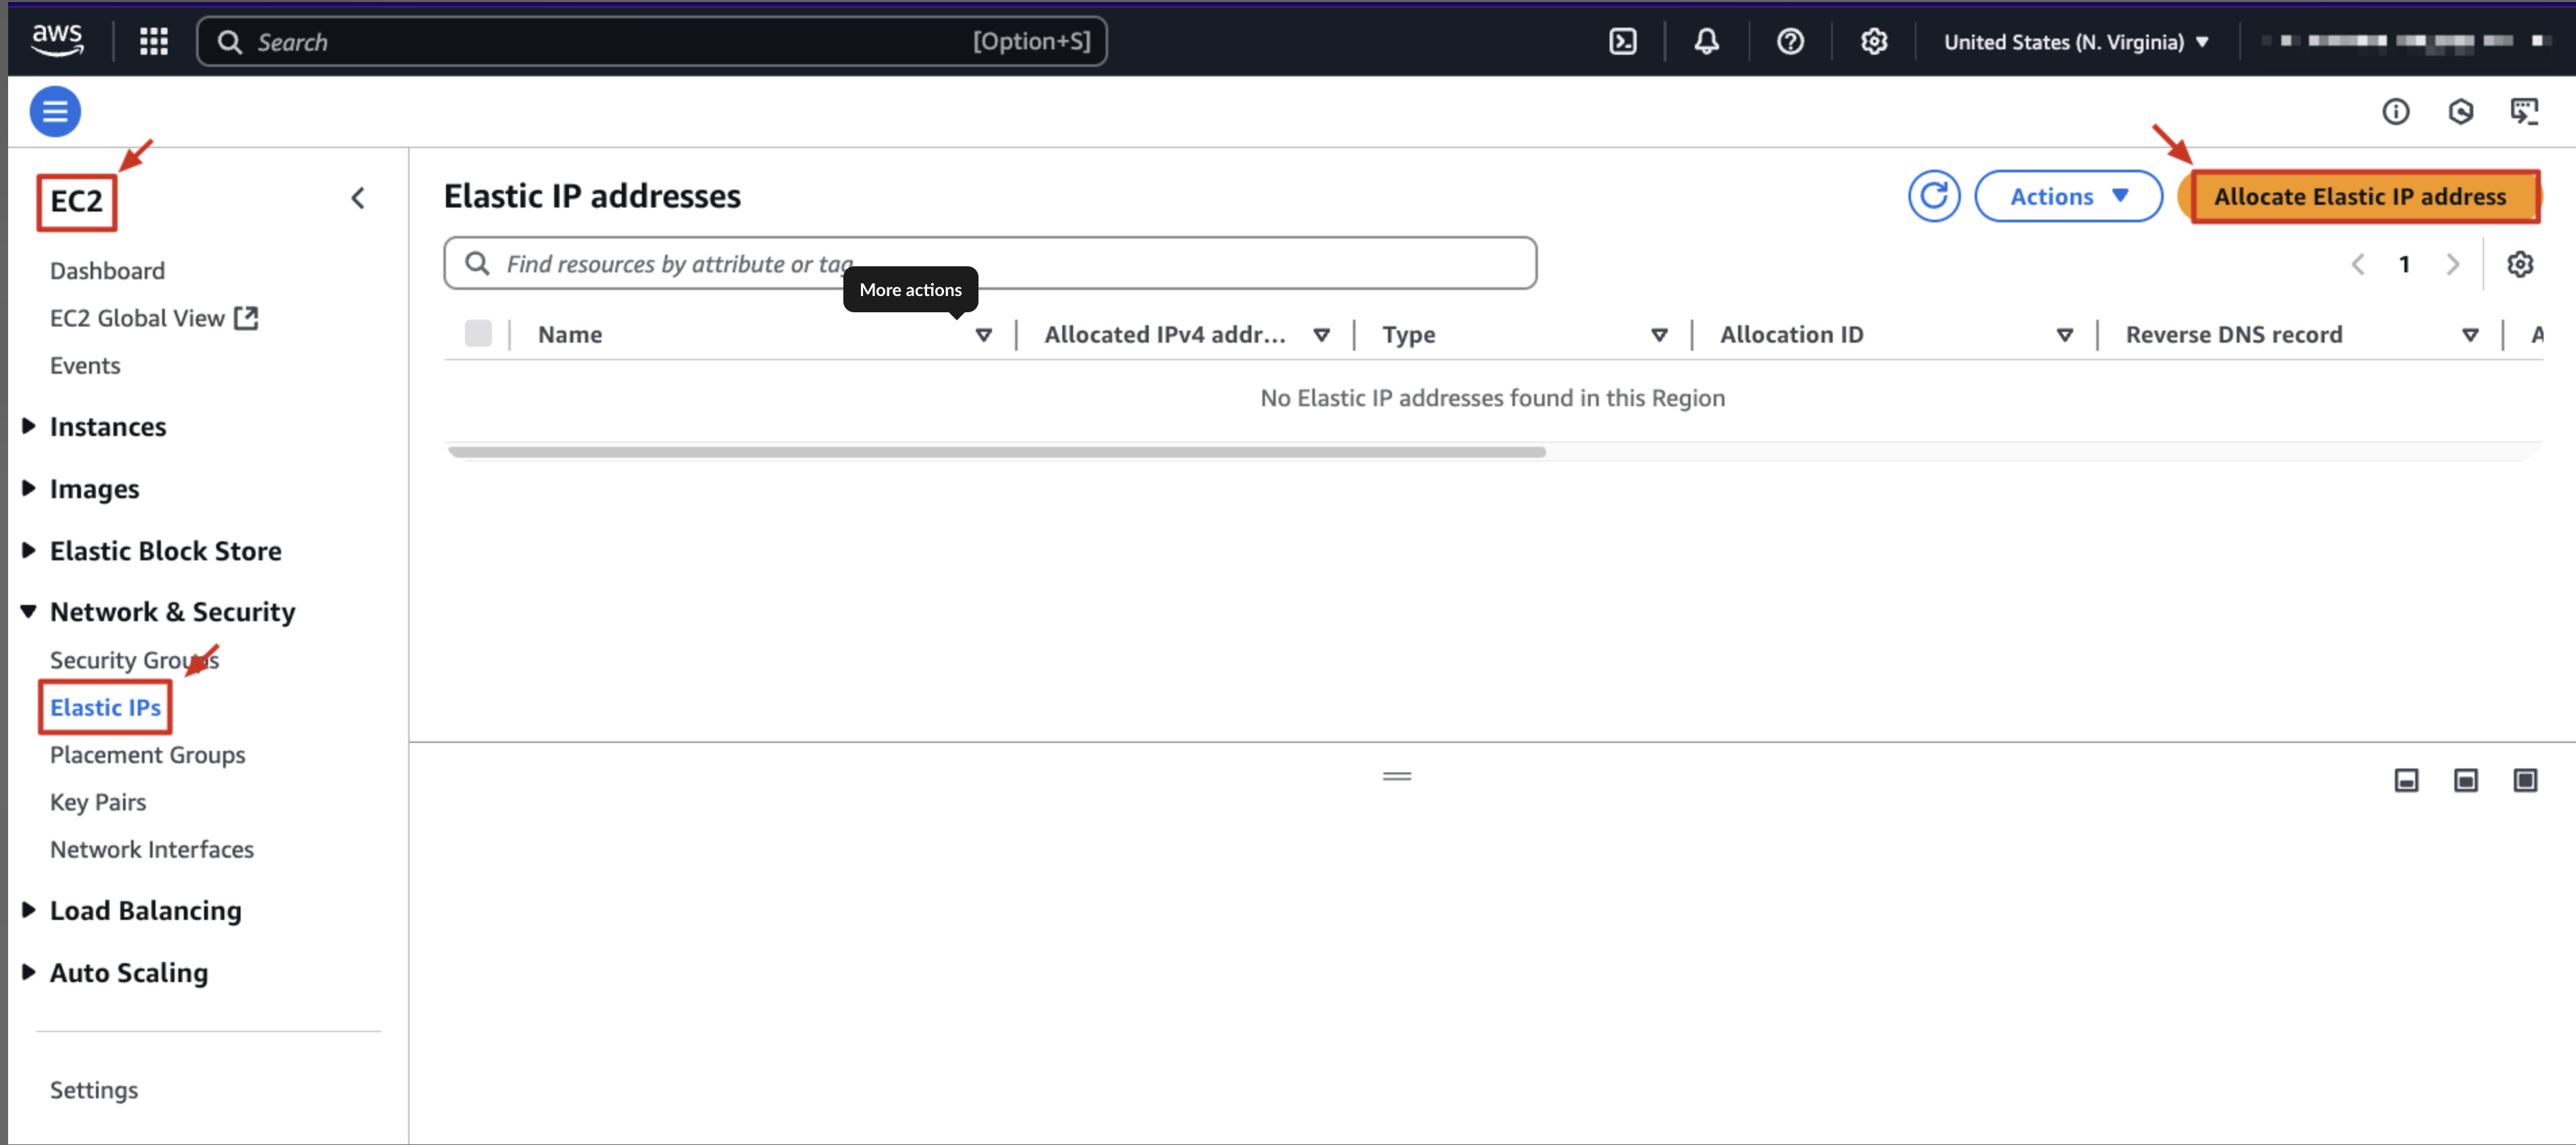
Task: Open table preferences gear icon
Action: coord(2519,264)
